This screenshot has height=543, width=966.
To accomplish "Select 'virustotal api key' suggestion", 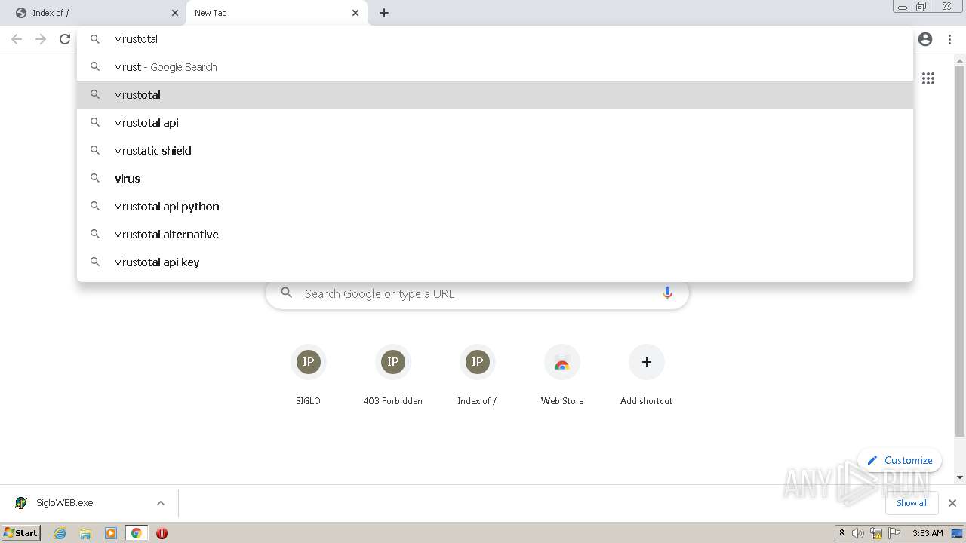I will [x=494, y=262].
